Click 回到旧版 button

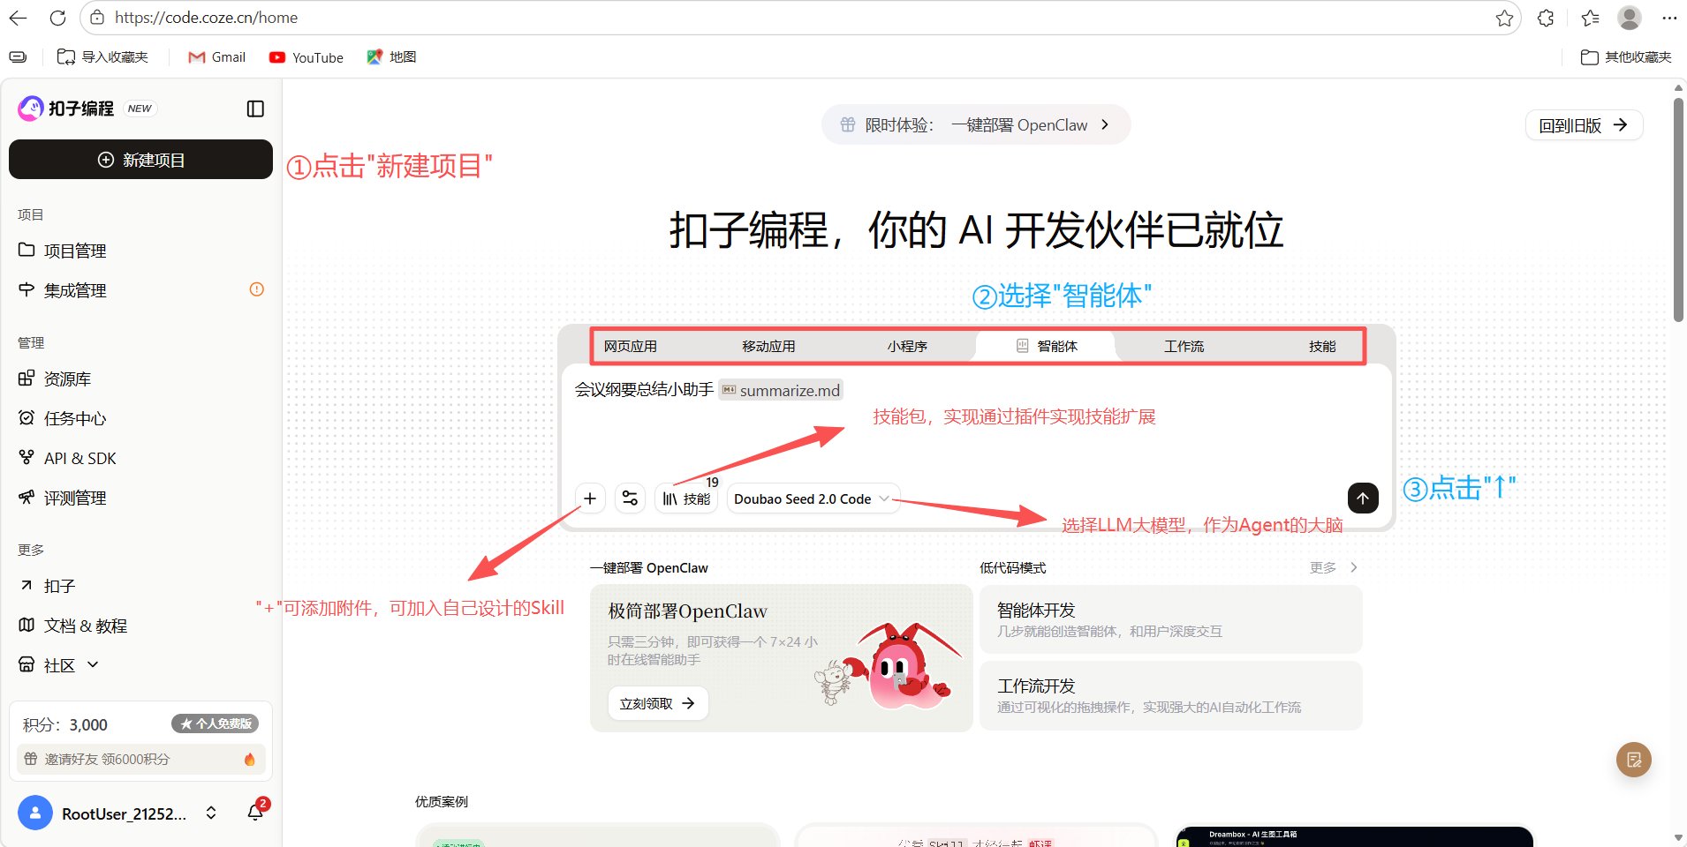point(1584,125)
